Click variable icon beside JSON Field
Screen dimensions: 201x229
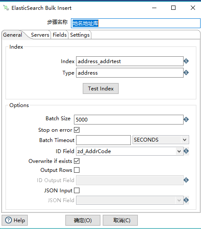coord(186,200)
